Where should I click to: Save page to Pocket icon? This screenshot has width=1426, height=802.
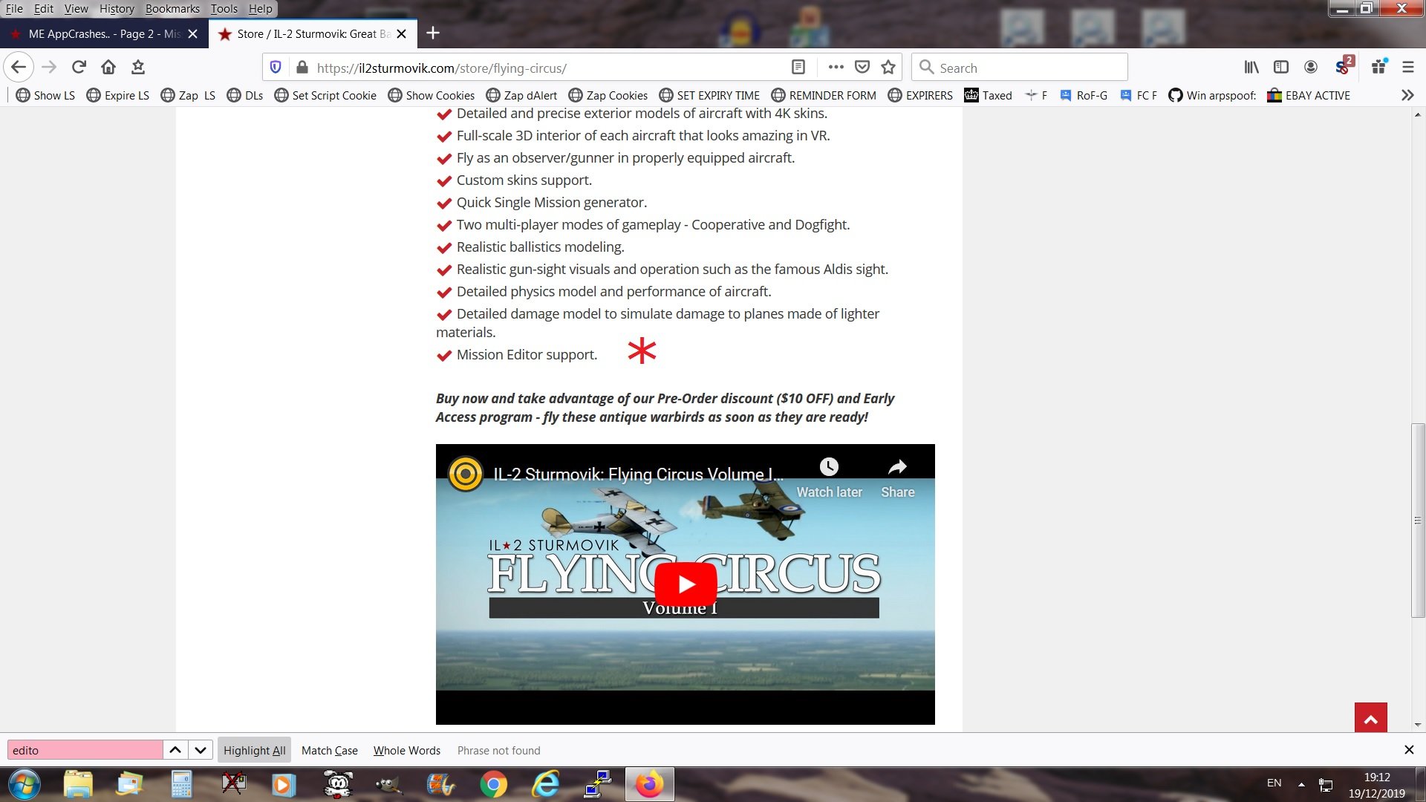(x=862, y=68)
